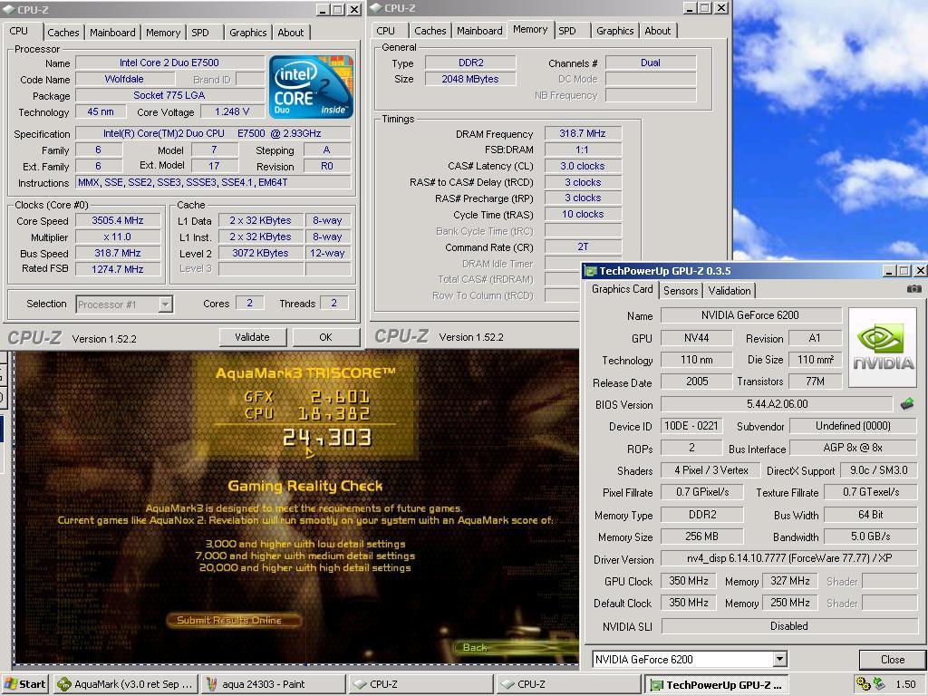Open Caches tab in left CPU-Z window
The width and height of the screenshot is (928, 696).
pos(63,33)
